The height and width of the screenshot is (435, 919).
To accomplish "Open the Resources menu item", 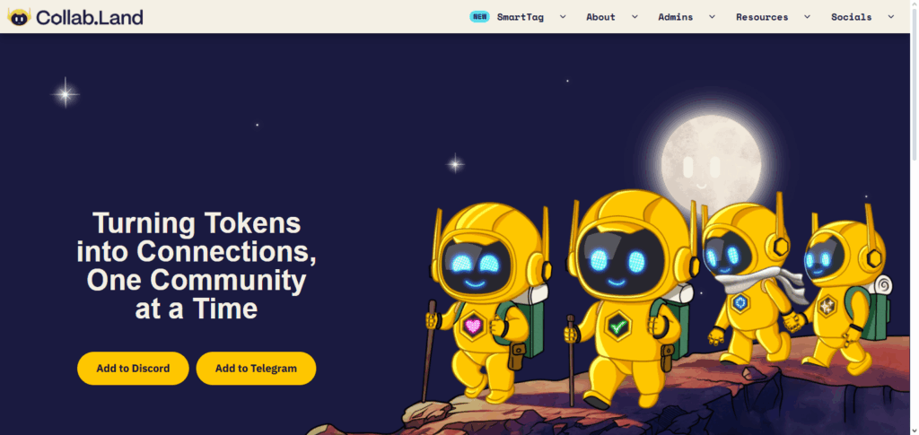I will click(762, 17).
